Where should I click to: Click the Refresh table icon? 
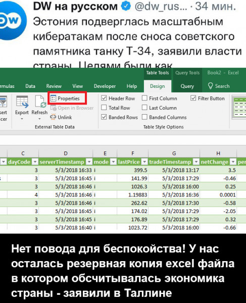40,102
